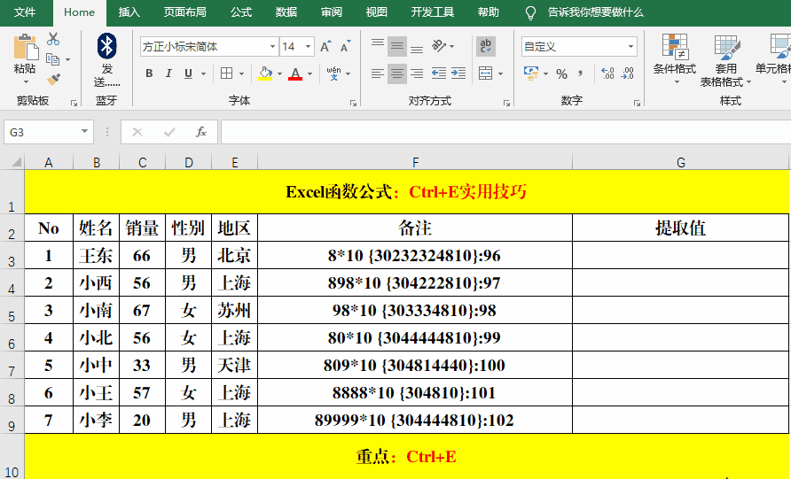Apply percent style with % icon

[x=561, y=74]
